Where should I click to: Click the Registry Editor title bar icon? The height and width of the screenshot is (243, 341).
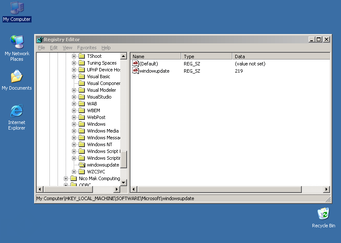click(x=40, y=40)
